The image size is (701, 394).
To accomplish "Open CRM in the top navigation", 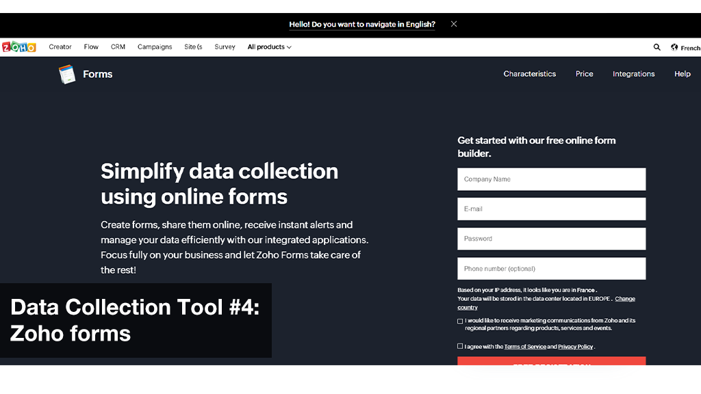I will point(118,47).
